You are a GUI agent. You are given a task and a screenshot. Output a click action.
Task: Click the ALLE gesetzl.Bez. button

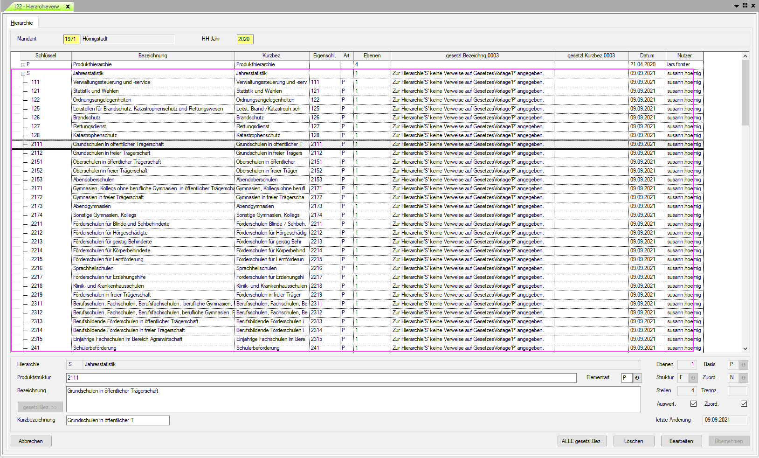582,441
